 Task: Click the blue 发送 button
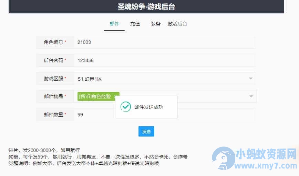click(146, 131)
